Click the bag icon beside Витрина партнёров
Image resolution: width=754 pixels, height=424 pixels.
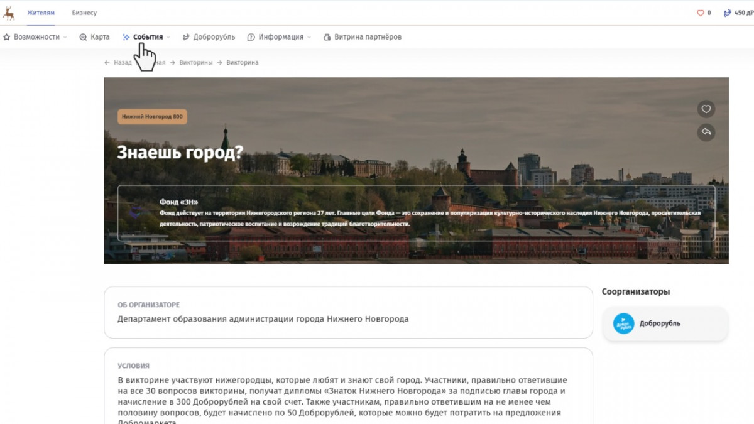tap(327, 37)
